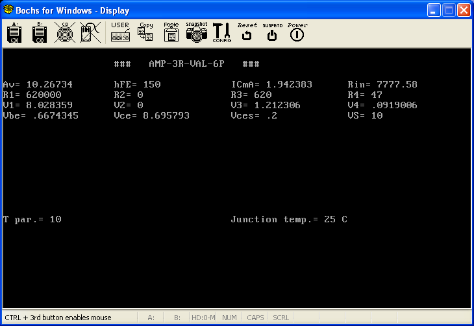This screenshot has width=474, height=326.
Task: Click the Rin= 7777.58 value
Action: tap(382, 84)
